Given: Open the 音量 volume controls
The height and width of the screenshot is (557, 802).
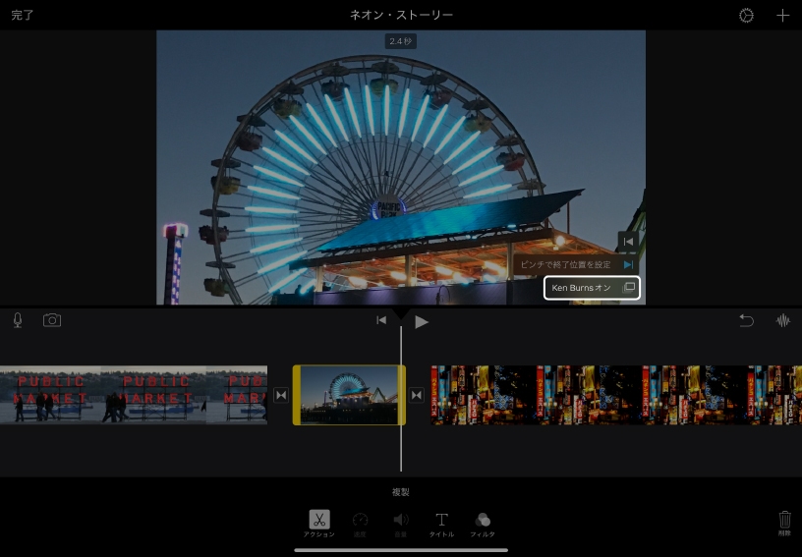Looking at the screenshot, I should click(401, 522).
